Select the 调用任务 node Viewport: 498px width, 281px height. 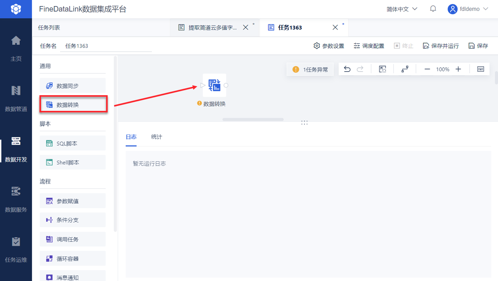[72, 239]
